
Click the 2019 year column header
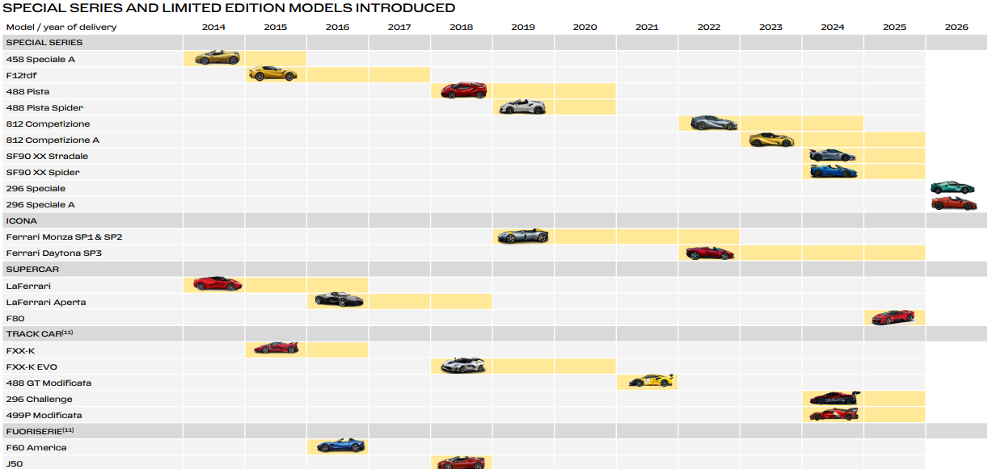pyautogui.click(x=523, y=27)
